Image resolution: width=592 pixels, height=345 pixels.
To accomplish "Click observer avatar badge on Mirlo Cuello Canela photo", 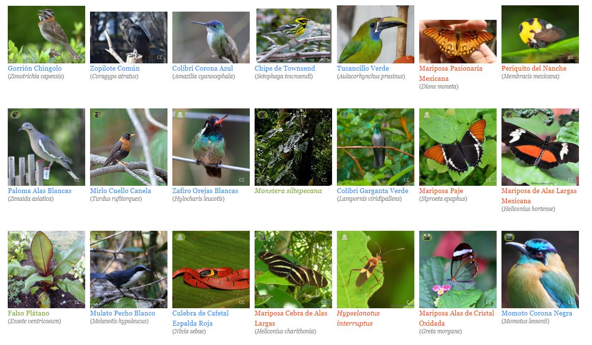I will click(97, 115).
